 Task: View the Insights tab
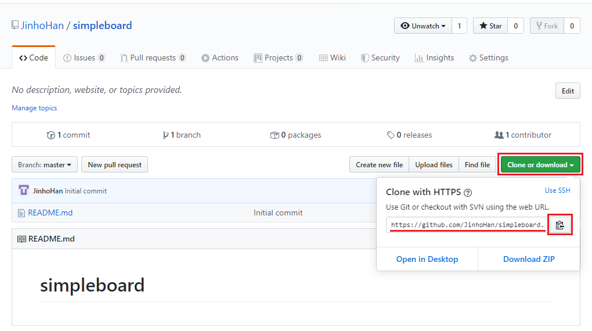coord(434,58)
